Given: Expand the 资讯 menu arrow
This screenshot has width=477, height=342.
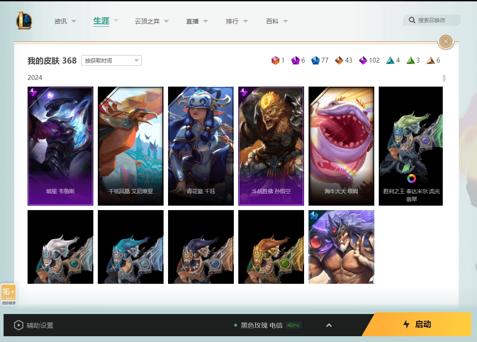Looking at the screenshot, I should [x=74, y=21].
